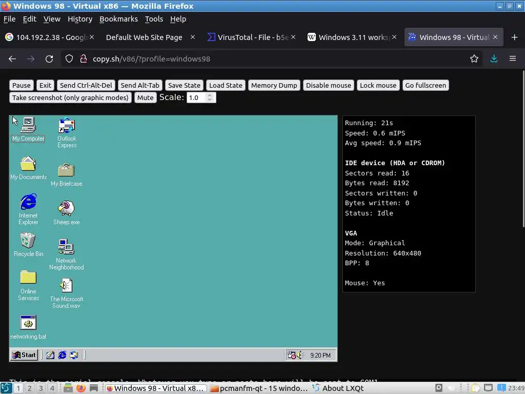The height and width of the screenshot is (394, 525).
Task: Open the Firefox downloads panel
Action: [x=494, y=59]
